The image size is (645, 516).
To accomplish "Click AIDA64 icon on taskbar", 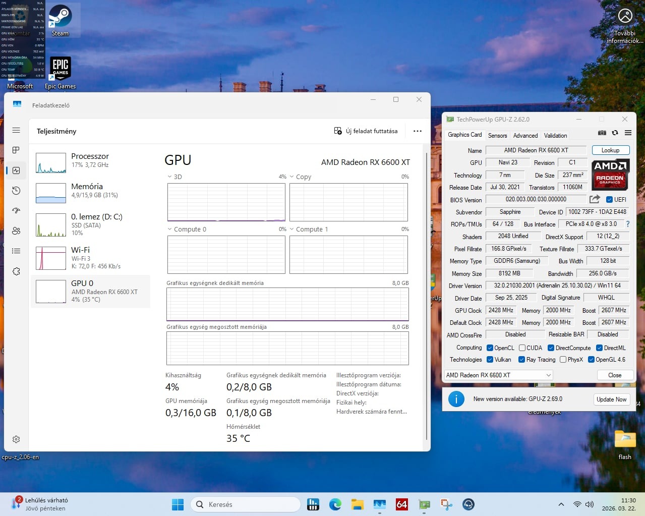I will click(x=402, y=504).
